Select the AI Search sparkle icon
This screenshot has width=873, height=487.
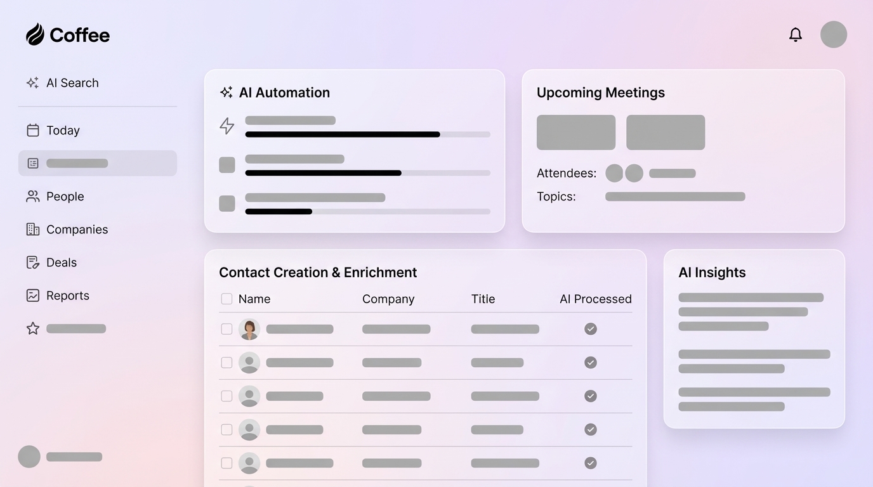[x=32, y=82]
